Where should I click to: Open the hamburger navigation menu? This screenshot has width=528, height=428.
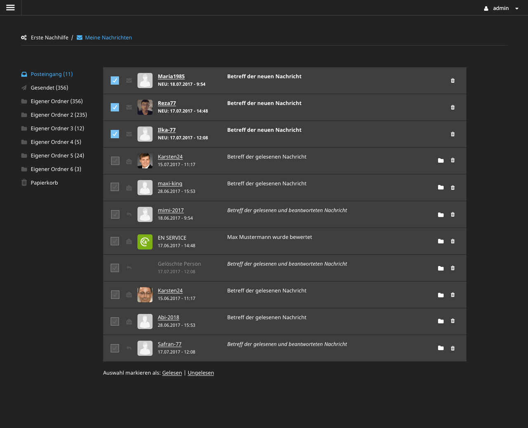coord(10,7)
